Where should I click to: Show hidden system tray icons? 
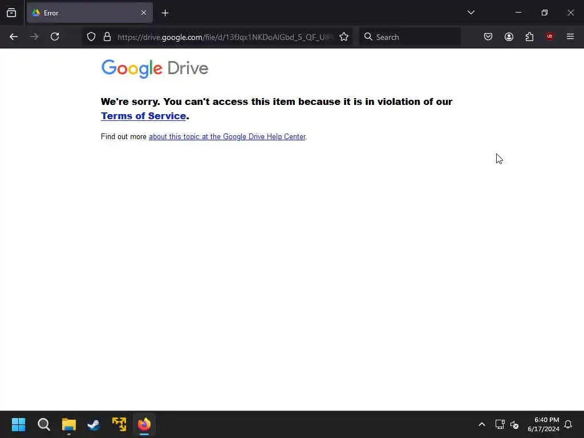click(481, 424)
